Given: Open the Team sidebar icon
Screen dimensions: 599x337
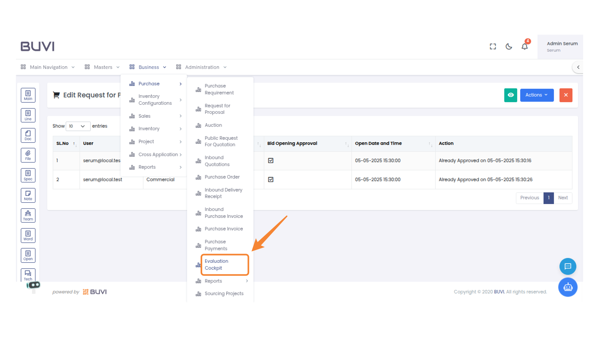Looking at the screenshot, I should coord(28,216).
